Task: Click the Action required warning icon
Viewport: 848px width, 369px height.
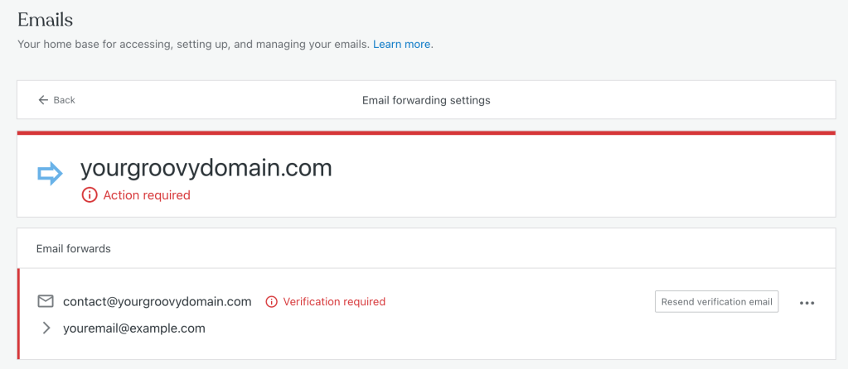Action: [90, 194]
